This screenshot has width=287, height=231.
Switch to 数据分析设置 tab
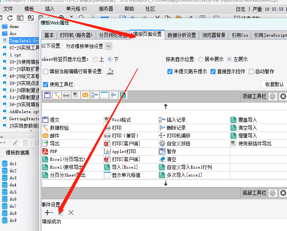pyautogui.click(x=182, y=35)
